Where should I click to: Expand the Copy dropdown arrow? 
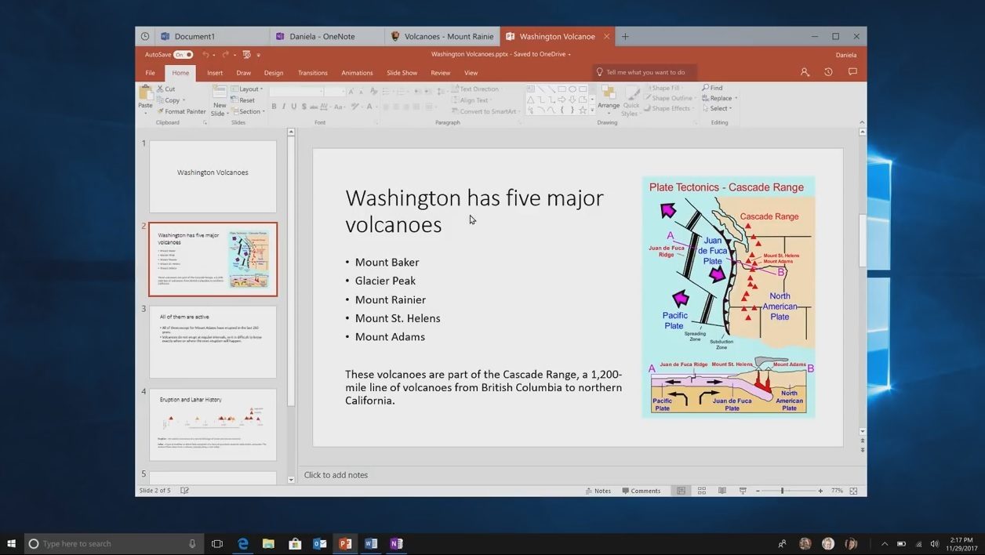pyautogui.click(x=184, y=100)
